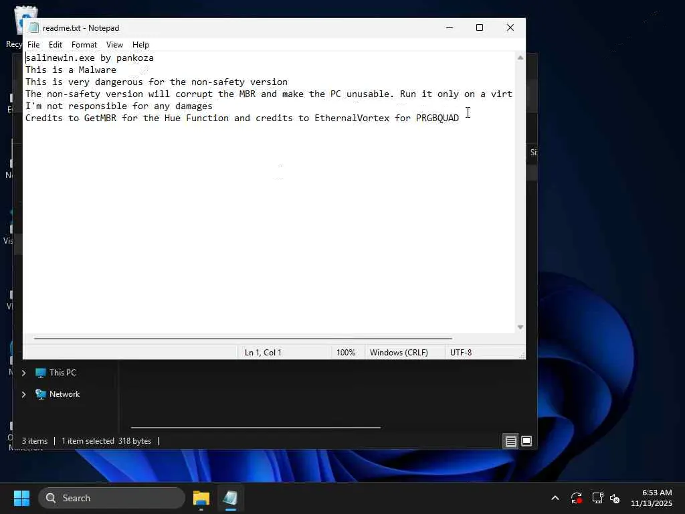Open the File menu in Notepad

tap(33, 45)
